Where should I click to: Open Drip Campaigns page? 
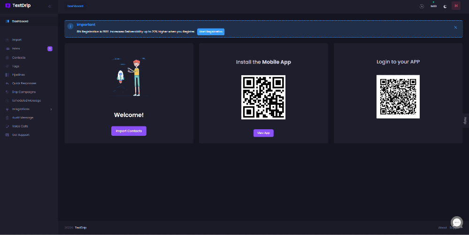pos(23,92)
